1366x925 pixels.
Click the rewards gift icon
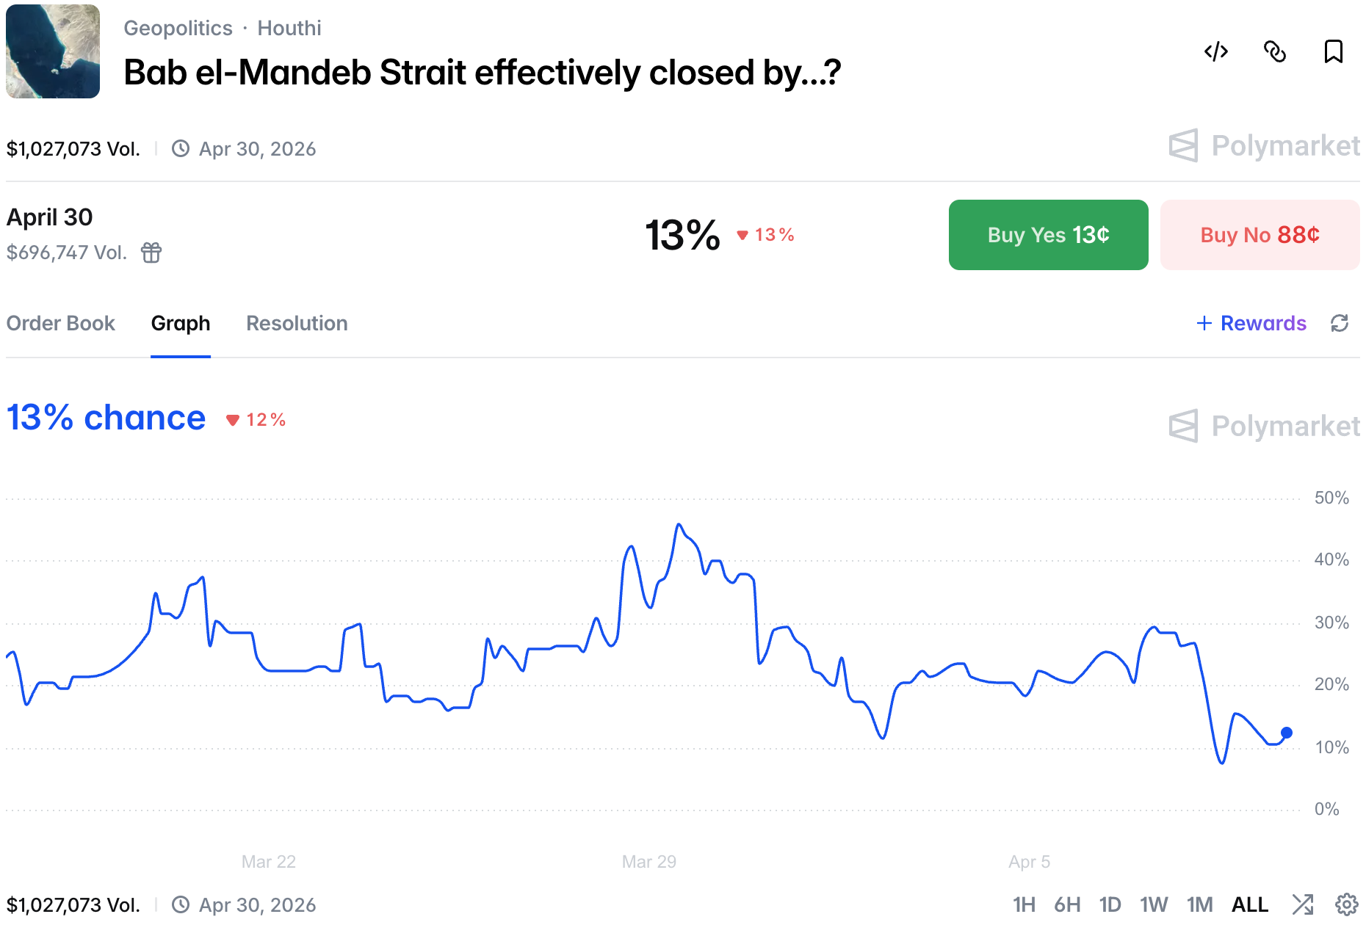(151, 253)
